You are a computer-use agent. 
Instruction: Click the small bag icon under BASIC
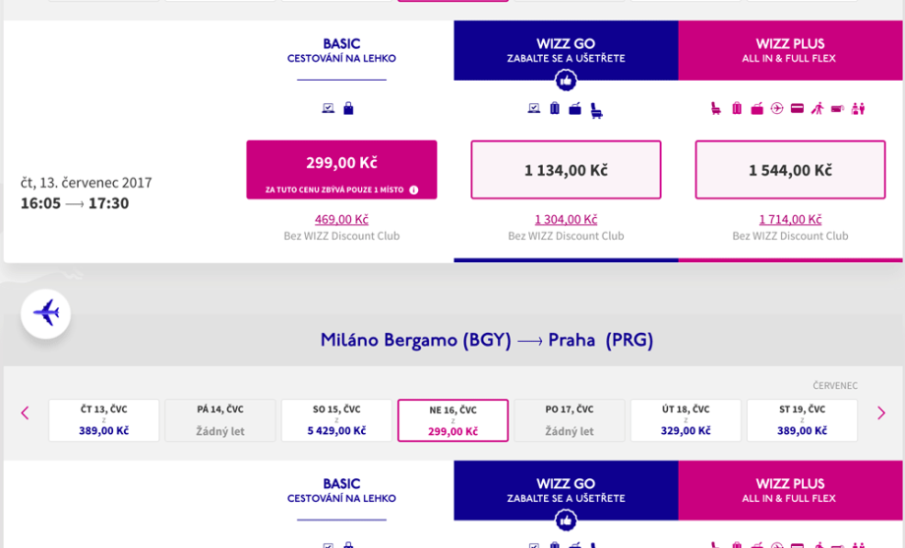pos(348,109)
